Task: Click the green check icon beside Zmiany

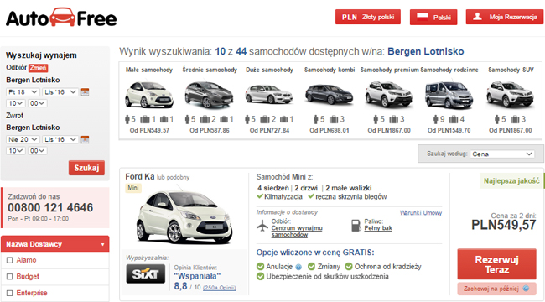Action: 311,267
